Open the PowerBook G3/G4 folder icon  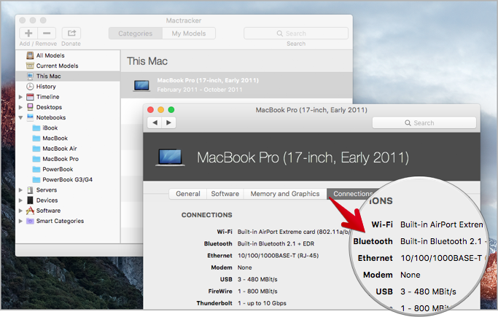(36, 179)
